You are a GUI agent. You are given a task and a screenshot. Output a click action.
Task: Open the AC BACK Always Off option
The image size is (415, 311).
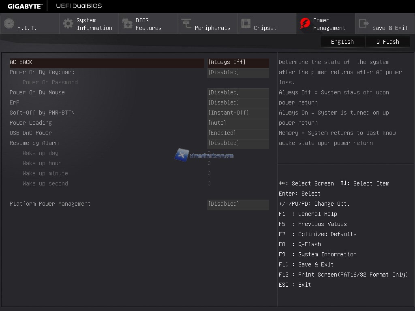click(238, 62)
